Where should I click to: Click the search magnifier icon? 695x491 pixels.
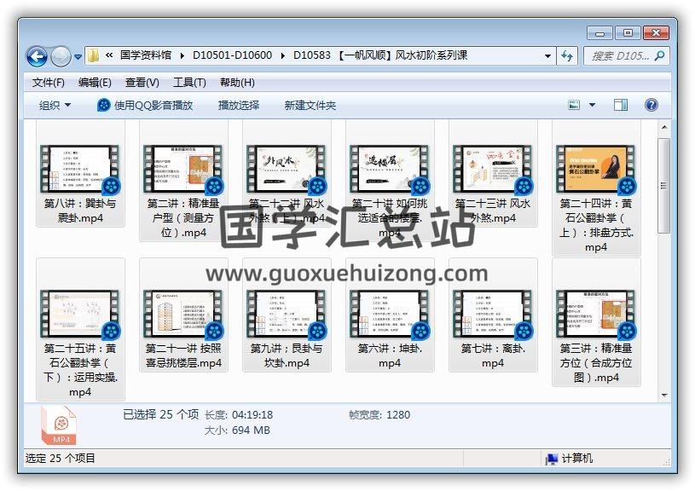[659, 55]
